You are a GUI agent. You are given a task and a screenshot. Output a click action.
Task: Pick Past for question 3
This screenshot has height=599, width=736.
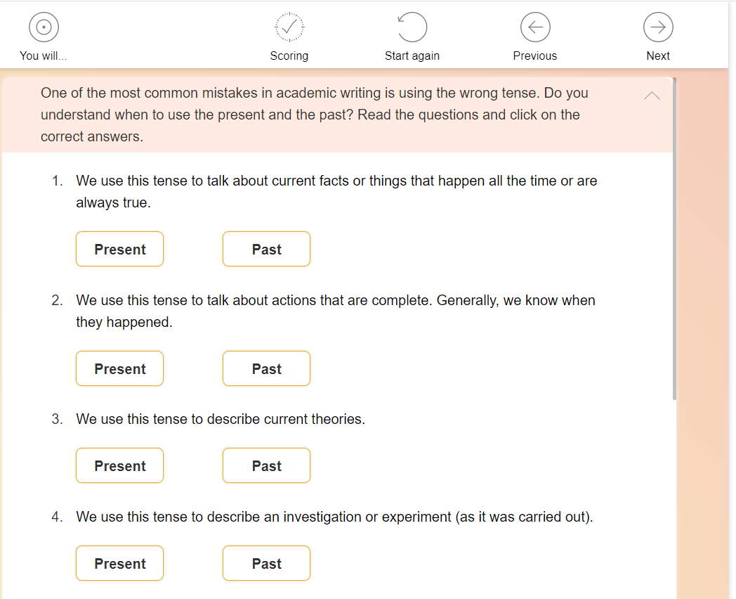tap(266, 466)
